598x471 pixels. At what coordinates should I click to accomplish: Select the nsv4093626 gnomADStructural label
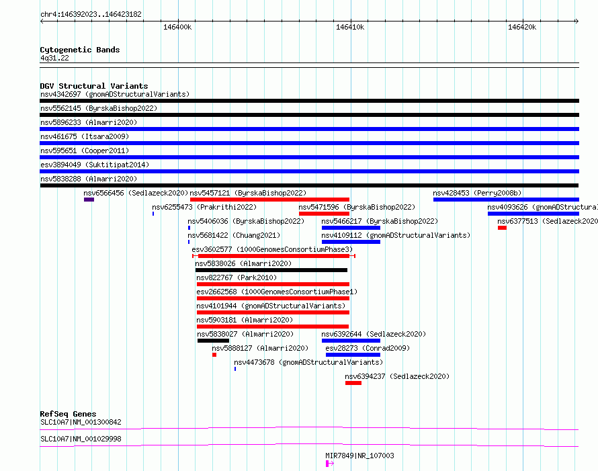[x=543, y=207]
